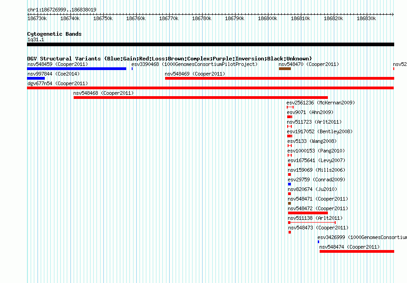Open esv1000153 (Pang2010) label

(x=316, y=151)
